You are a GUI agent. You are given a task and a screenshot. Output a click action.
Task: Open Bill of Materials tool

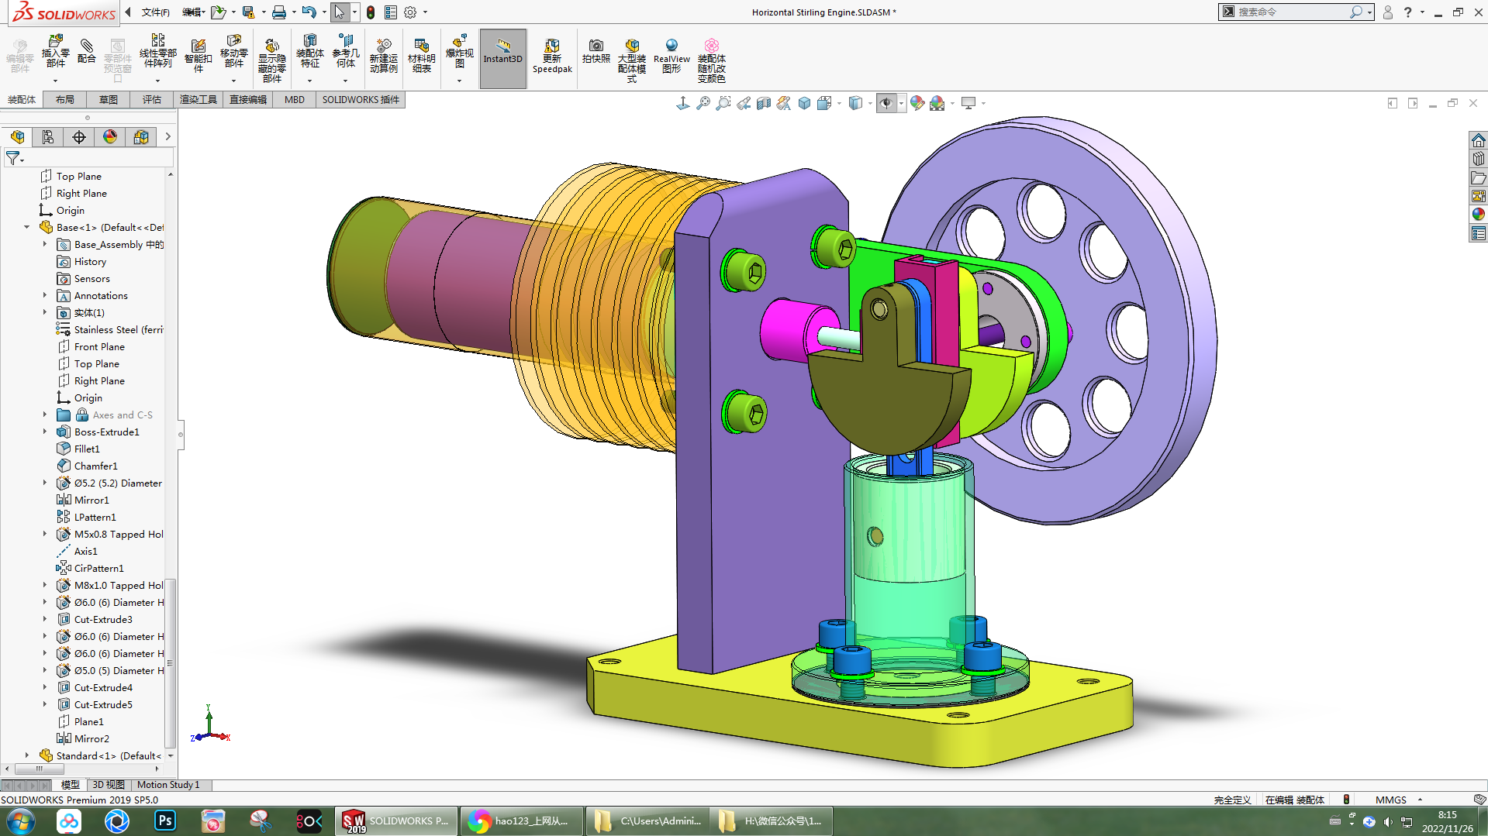click(x=421, y=56)
